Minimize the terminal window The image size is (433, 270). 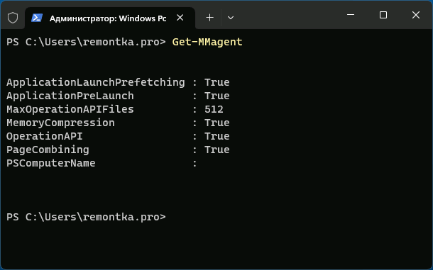pos(351,15)
